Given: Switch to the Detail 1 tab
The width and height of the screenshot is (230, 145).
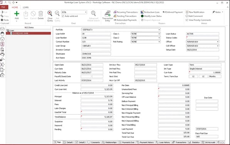Looking at the screenshot, I should click(x=69, y=142).
